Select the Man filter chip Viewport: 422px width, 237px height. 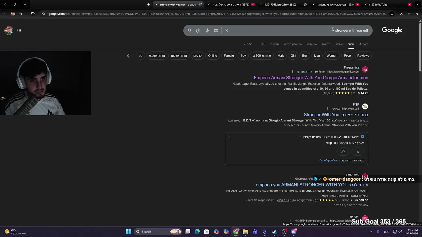[317, 56]
